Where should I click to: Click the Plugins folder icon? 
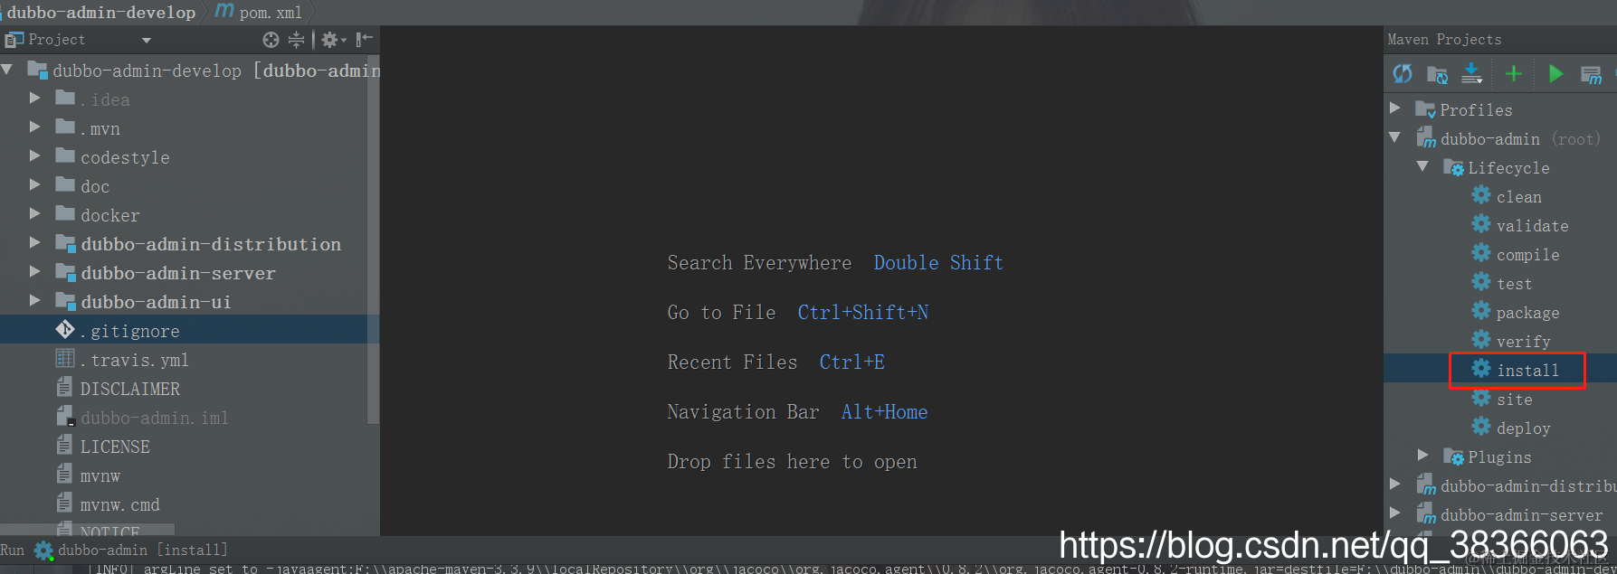(x=1453, y=456)
